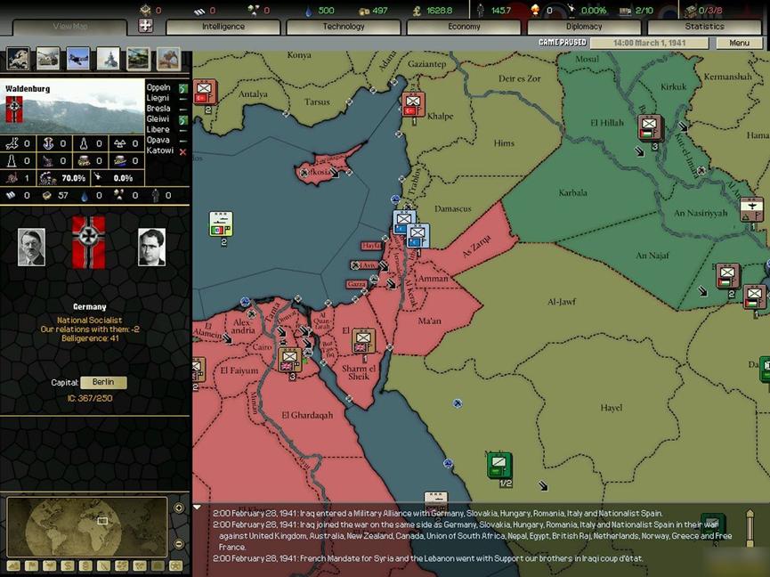Viewport: 770px width, 577px height.
Task: Switch to the View Map tab
Action: coord(69,27)
